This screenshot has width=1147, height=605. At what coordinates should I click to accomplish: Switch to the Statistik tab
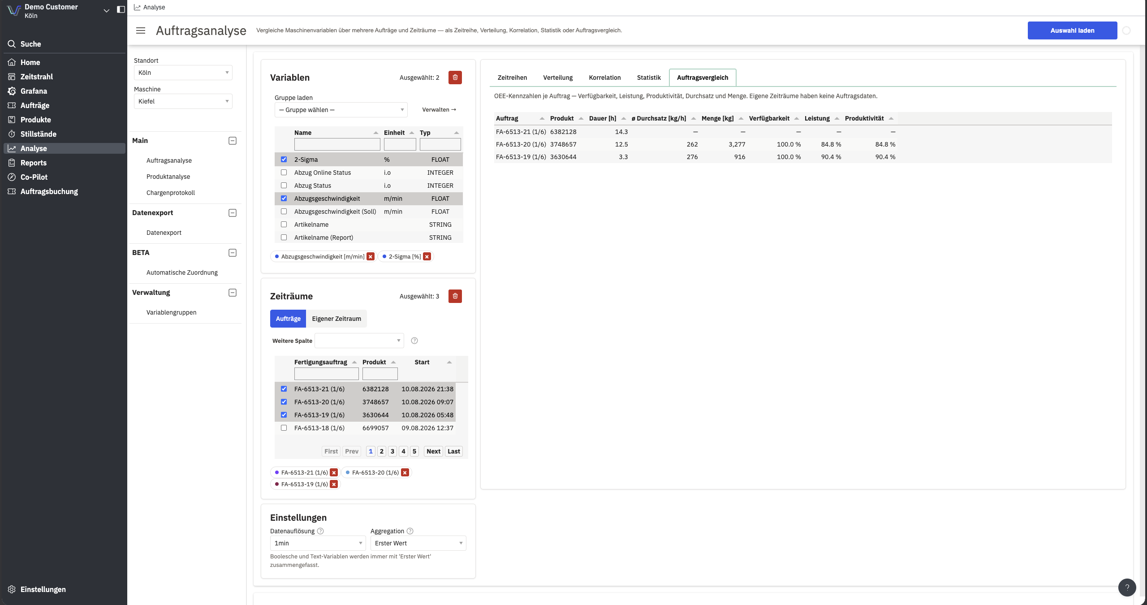click(648, 78)
